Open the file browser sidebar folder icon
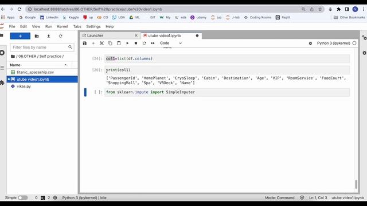 pyautogui.click(x=2, y=35)
